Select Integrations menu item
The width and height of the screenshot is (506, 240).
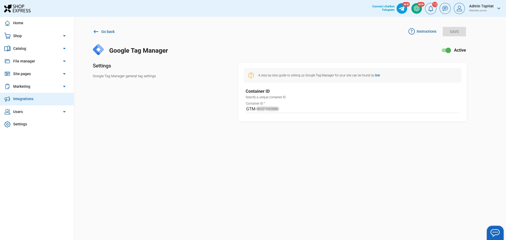tap(37, 99)
